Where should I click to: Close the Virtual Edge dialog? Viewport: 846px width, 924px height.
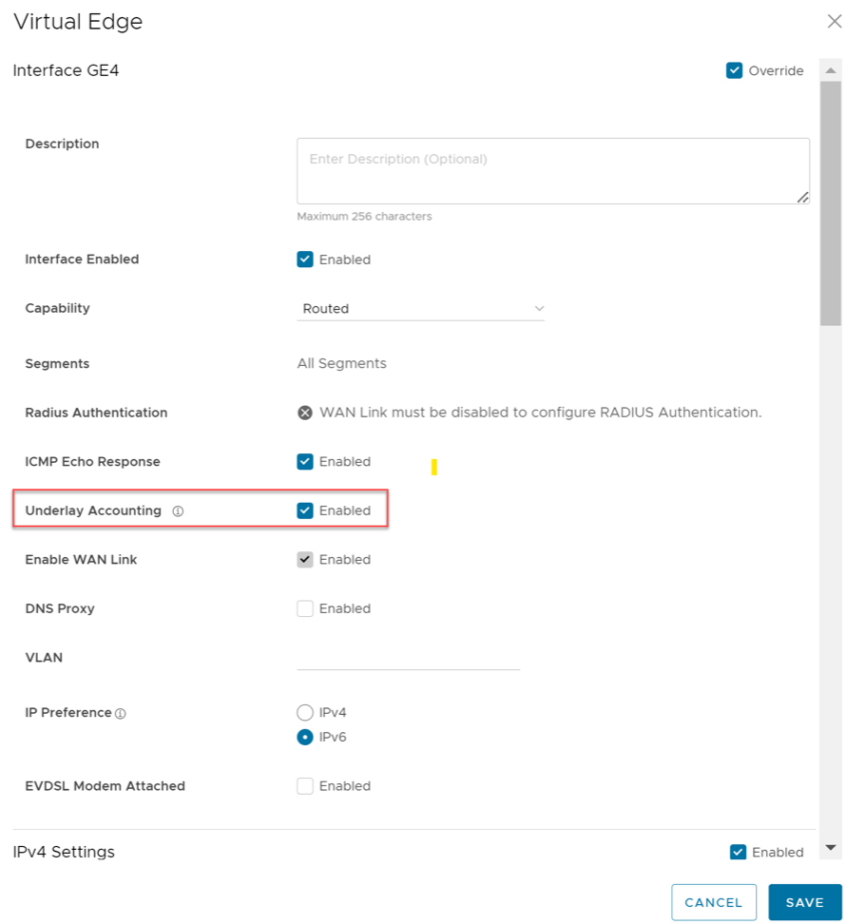(x=834, y=21)
